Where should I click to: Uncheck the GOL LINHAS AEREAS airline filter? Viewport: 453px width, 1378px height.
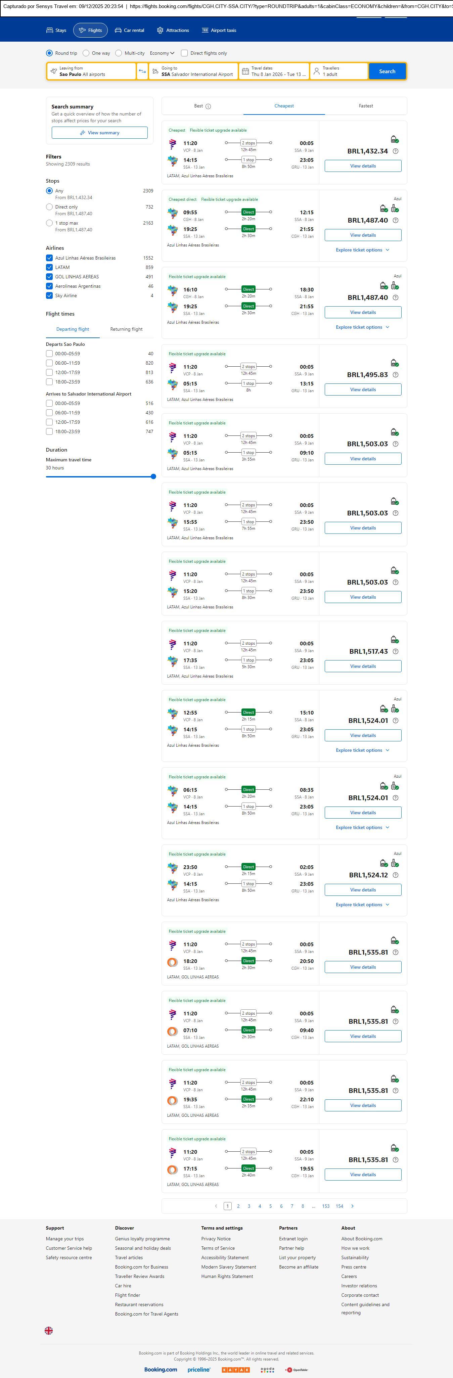(x=49, y=277)
